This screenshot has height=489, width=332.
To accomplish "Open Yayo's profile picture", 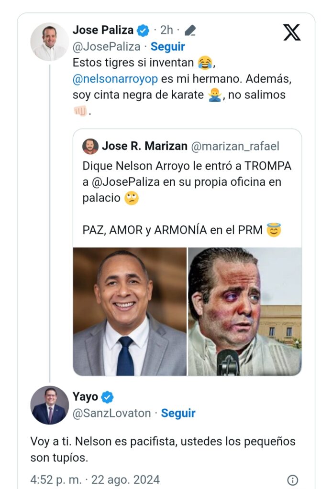I will click(50, 405).
